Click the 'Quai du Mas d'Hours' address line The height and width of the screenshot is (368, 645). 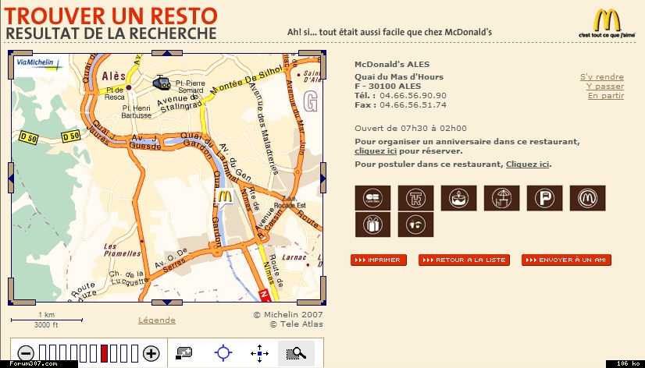pos(399,77)
